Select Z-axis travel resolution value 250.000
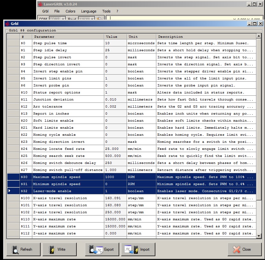Screen dimensions: 265x260 [x=115, y=212]
